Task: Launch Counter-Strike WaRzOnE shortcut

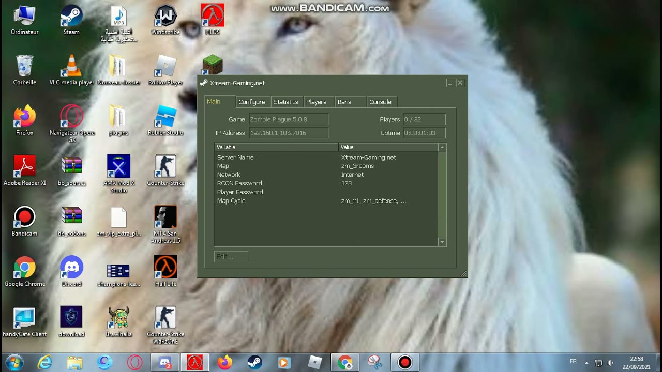Action: (x=165, y=325)
